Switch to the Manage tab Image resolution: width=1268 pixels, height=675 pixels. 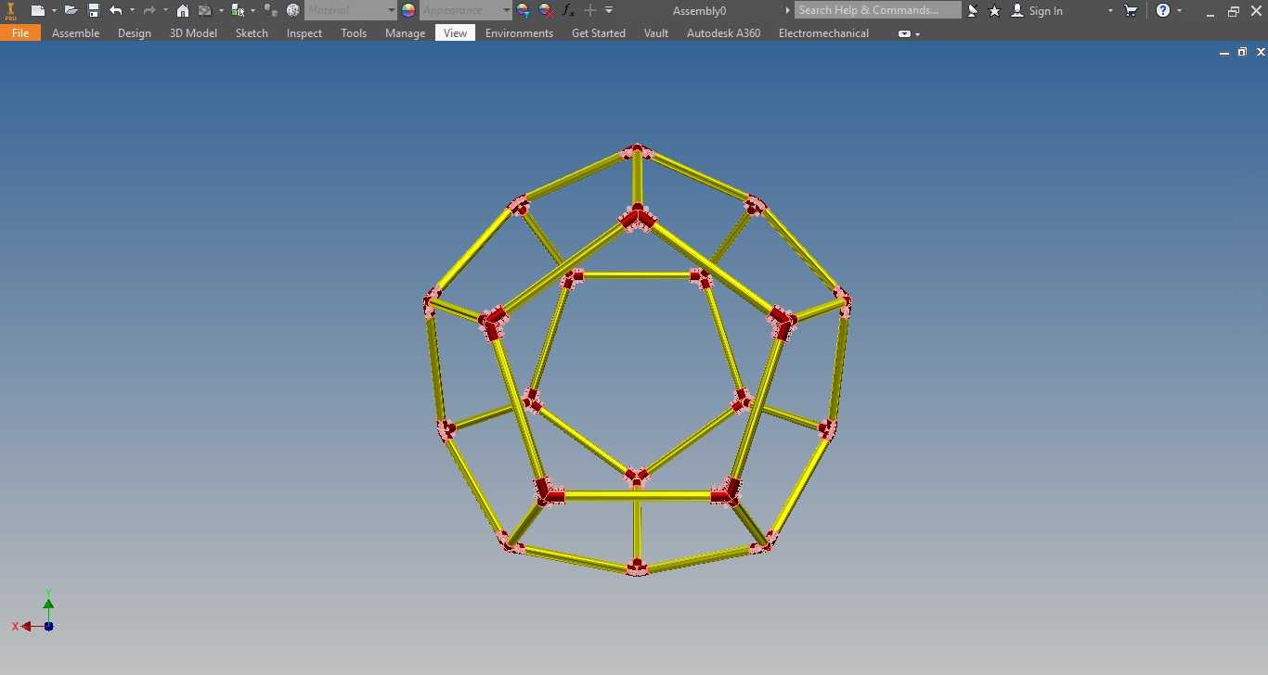405,32
